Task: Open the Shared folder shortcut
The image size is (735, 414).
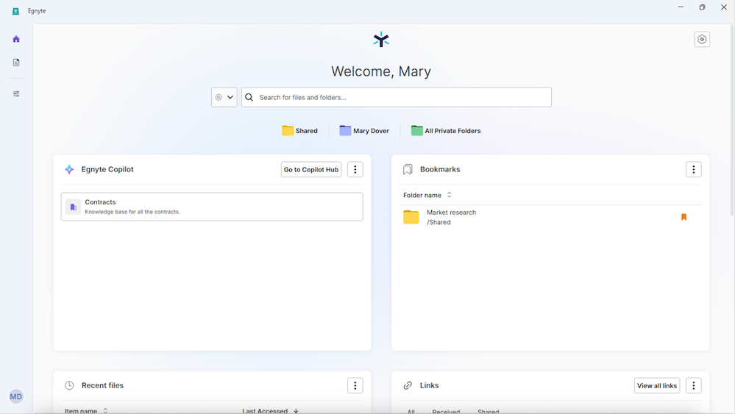Action: pos(300,131)
